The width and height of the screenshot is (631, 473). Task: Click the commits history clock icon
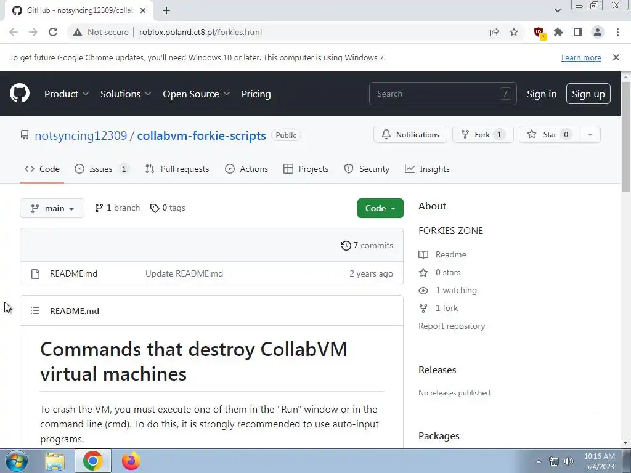pos(346,245)
